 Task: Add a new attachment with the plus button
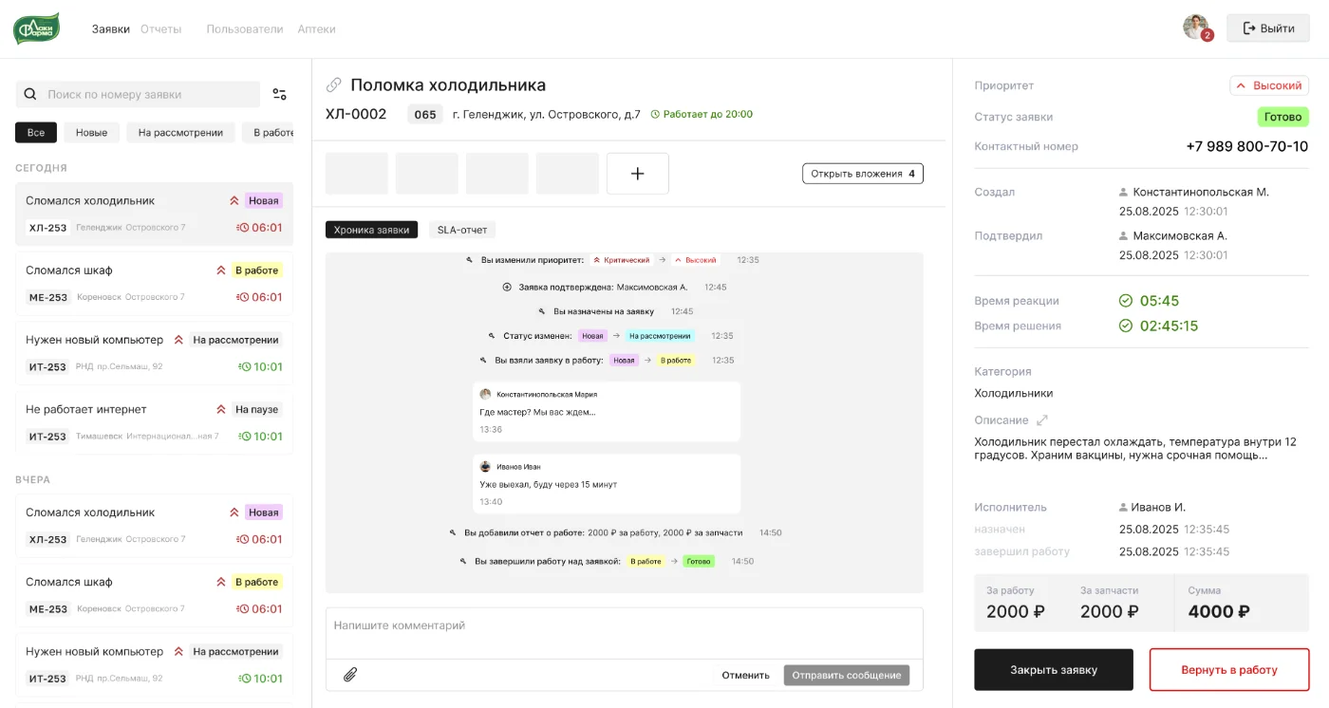(x=637, y=174)
